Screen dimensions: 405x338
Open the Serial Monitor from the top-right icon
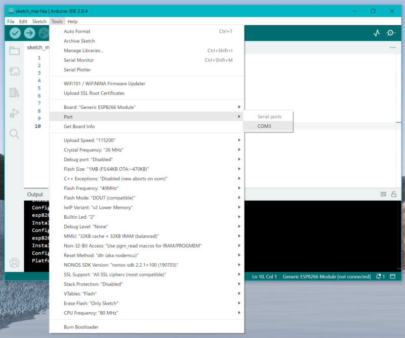391,32
